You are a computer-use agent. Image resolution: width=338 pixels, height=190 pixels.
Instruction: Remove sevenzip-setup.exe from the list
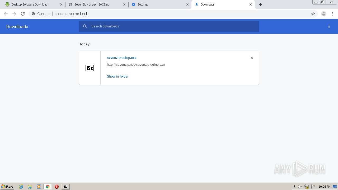(252, 58)
